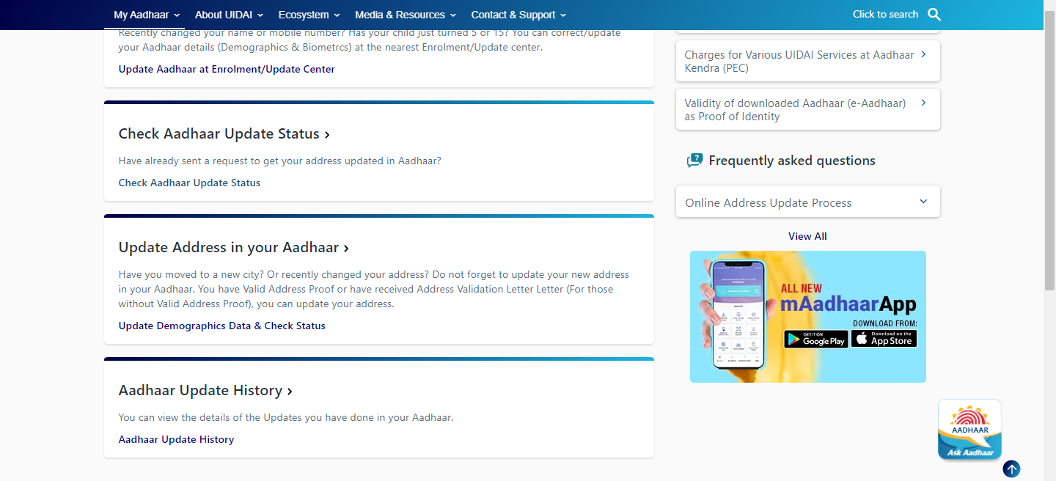
Task: Open the Contact & Support menu
Action: [518, 15]
